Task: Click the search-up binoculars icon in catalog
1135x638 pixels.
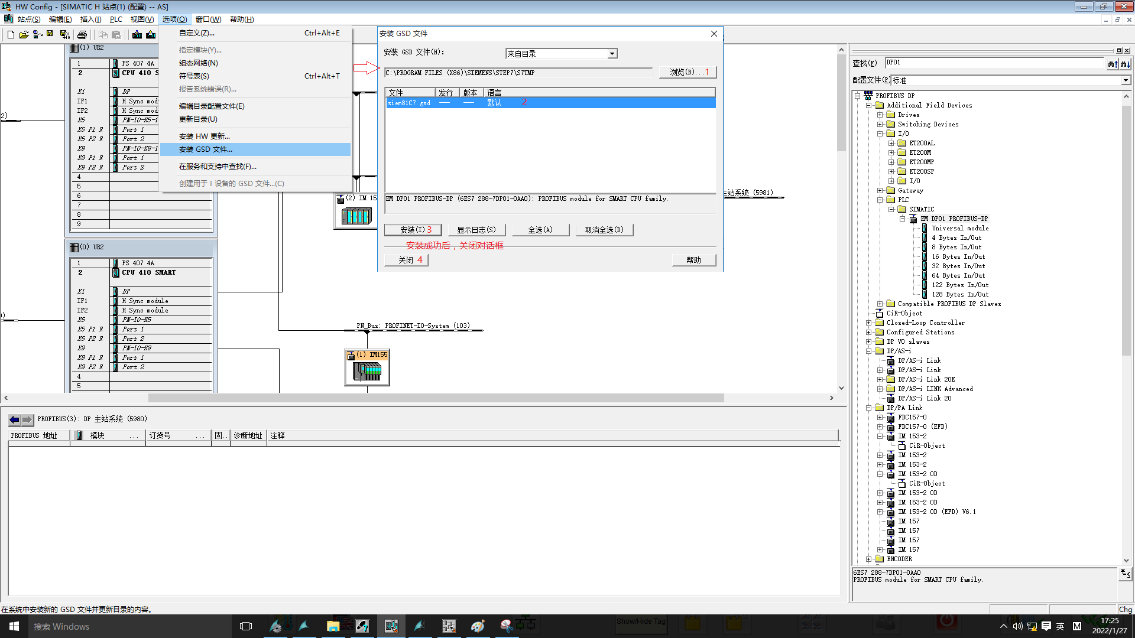Action: point(1113,63)
